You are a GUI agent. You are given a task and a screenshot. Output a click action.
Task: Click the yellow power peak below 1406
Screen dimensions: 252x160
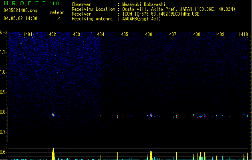[151, 156]
